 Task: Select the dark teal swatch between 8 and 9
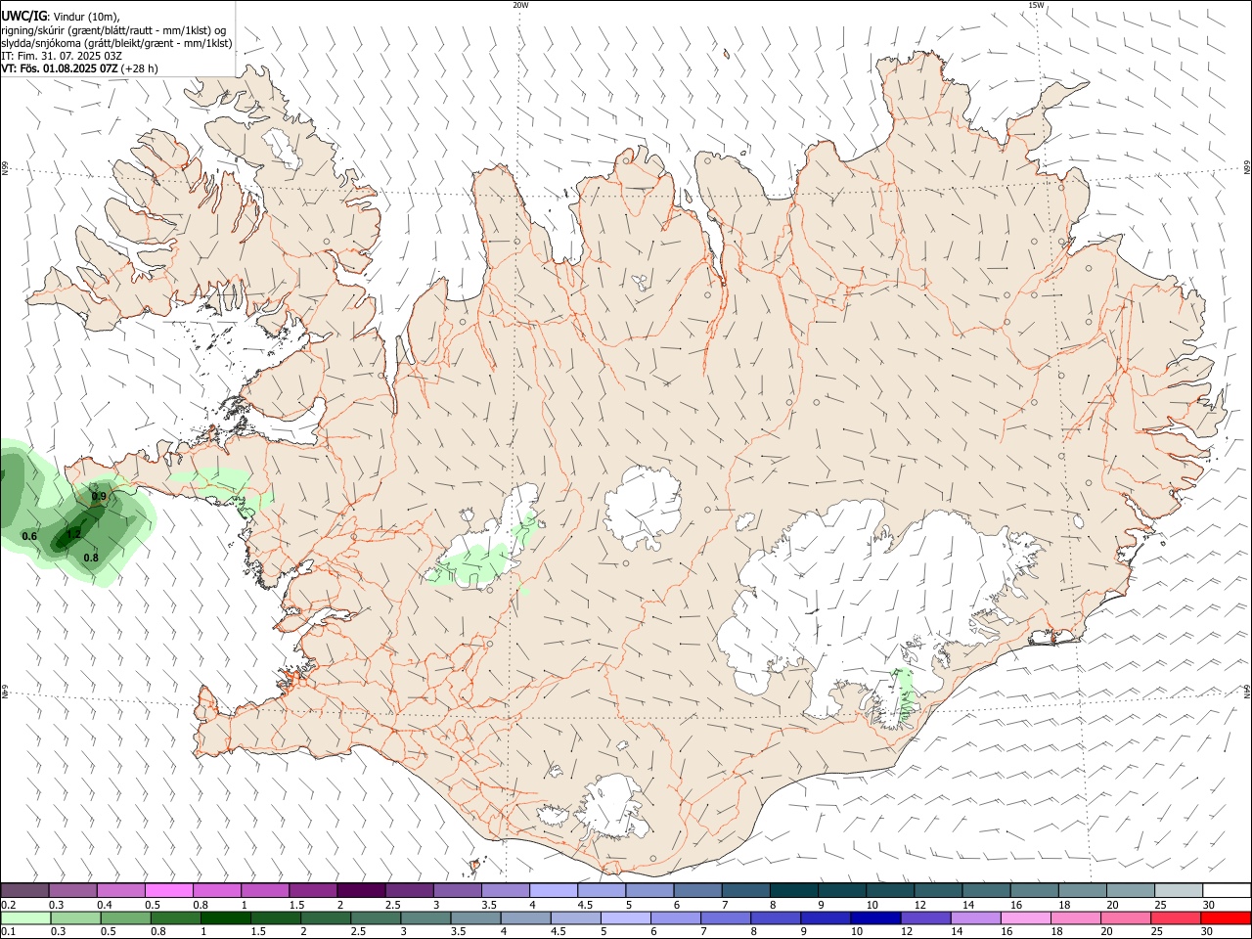pyautogui.click(x=793, y=890)
